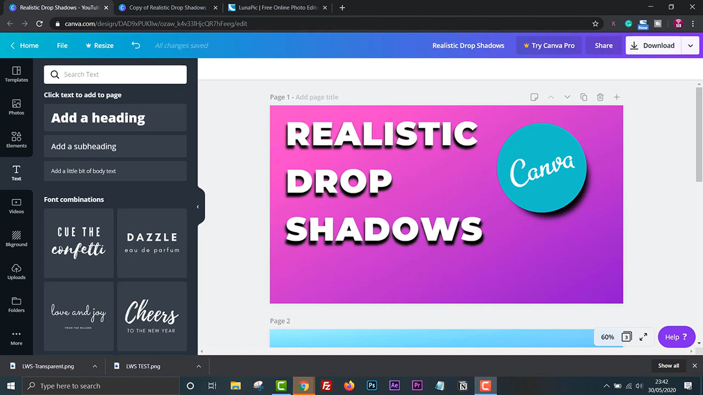Select the Dazzle eau de parfum font combination
The height and width of the screenshot is (395, 703).
pyautogui.click(x=152, y=243)
